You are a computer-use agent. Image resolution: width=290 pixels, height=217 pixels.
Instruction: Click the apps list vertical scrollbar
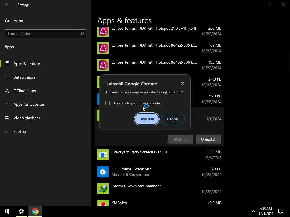[289, 62]
